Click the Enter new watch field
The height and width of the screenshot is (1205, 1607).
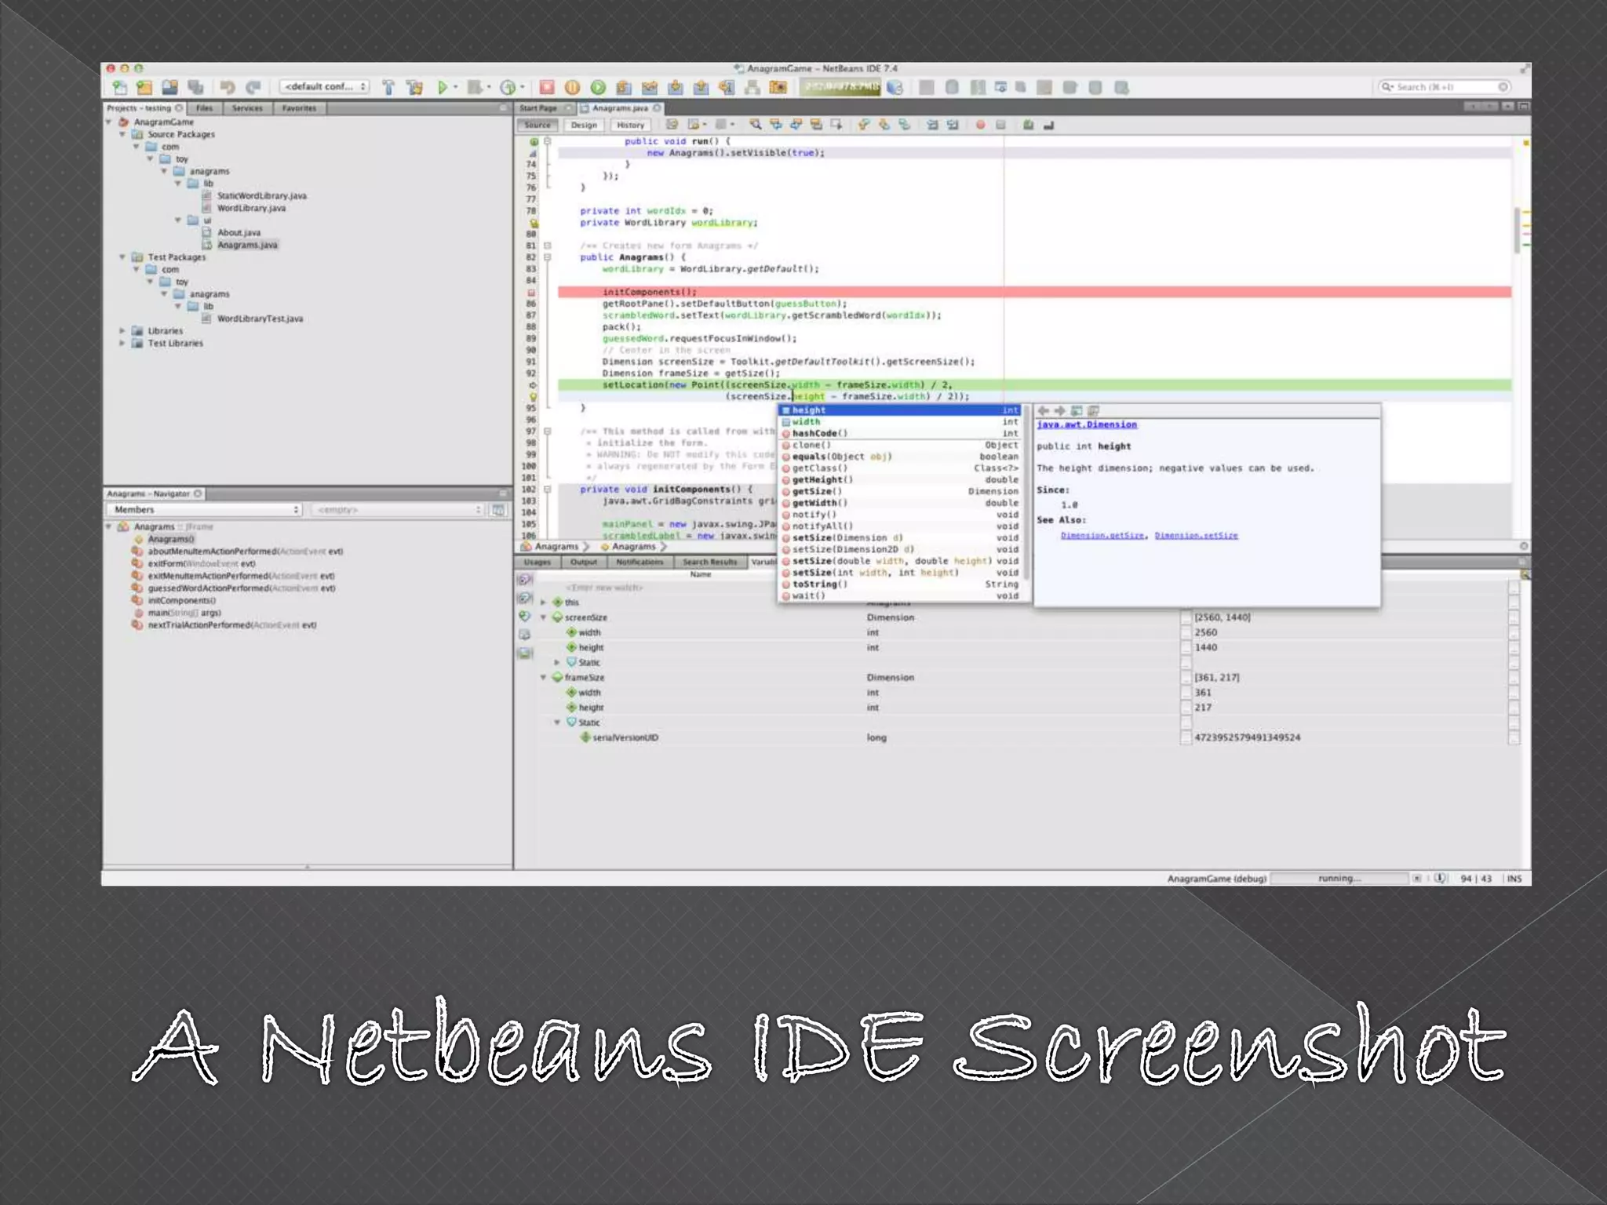click(604, 588)
